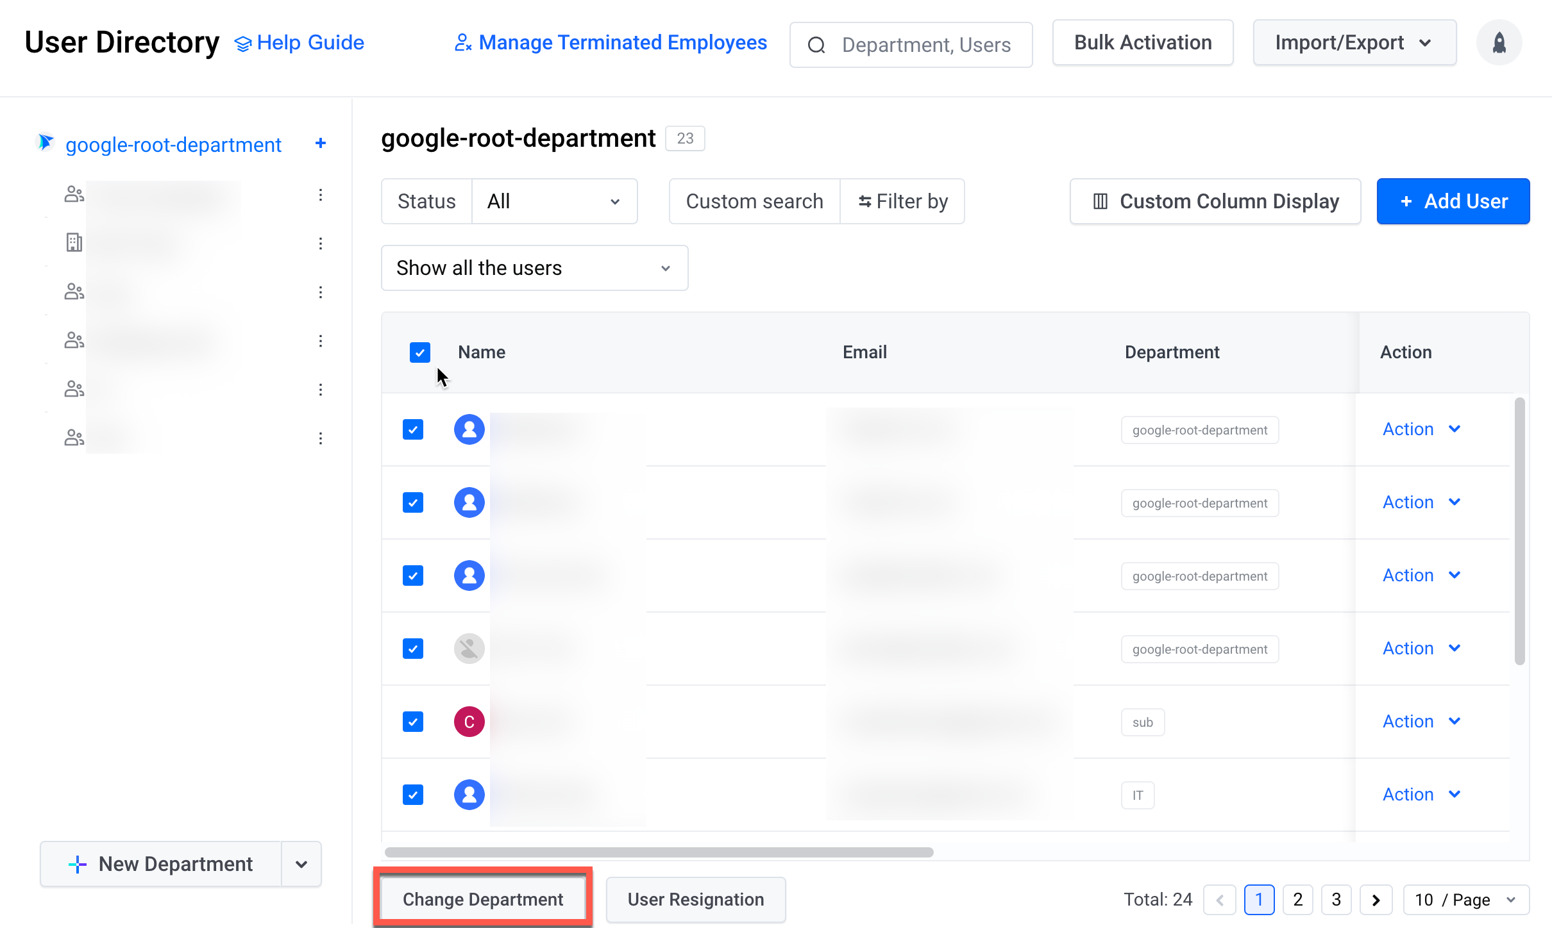Click the building icon in department tree
1552x928 pixels.
pos(74,242)
